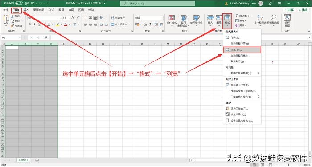
Task: Open Cell Styles (单元格样式) gallery
Action: point(196,21)
